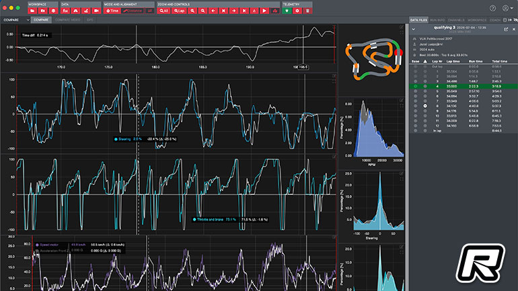Click the Lap Nr column header
The height and width of the screenshot is (291, 518).
click(x=437, y=61)
